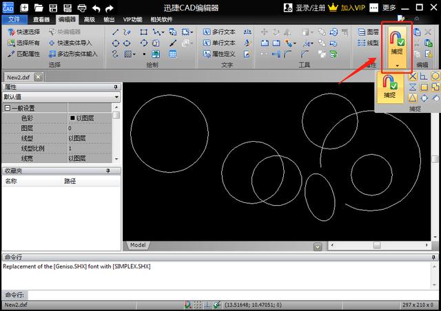Click 登录/注册 login link

(311, 8)
